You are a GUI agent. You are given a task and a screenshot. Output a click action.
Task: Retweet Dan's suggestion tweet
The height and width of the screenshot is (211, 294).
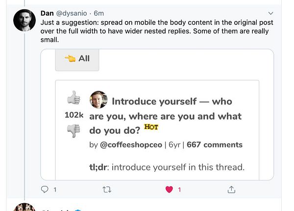click(x=107, y=190)
